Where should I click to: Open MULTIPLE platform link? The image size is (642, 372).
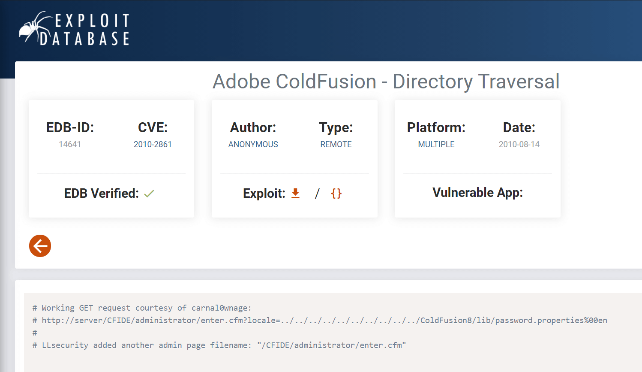436,144
